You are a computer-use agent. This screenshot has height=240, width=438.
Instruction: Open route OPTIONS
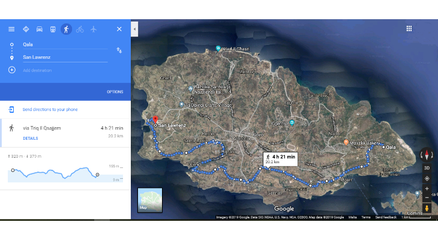click(x=115, y=92)
